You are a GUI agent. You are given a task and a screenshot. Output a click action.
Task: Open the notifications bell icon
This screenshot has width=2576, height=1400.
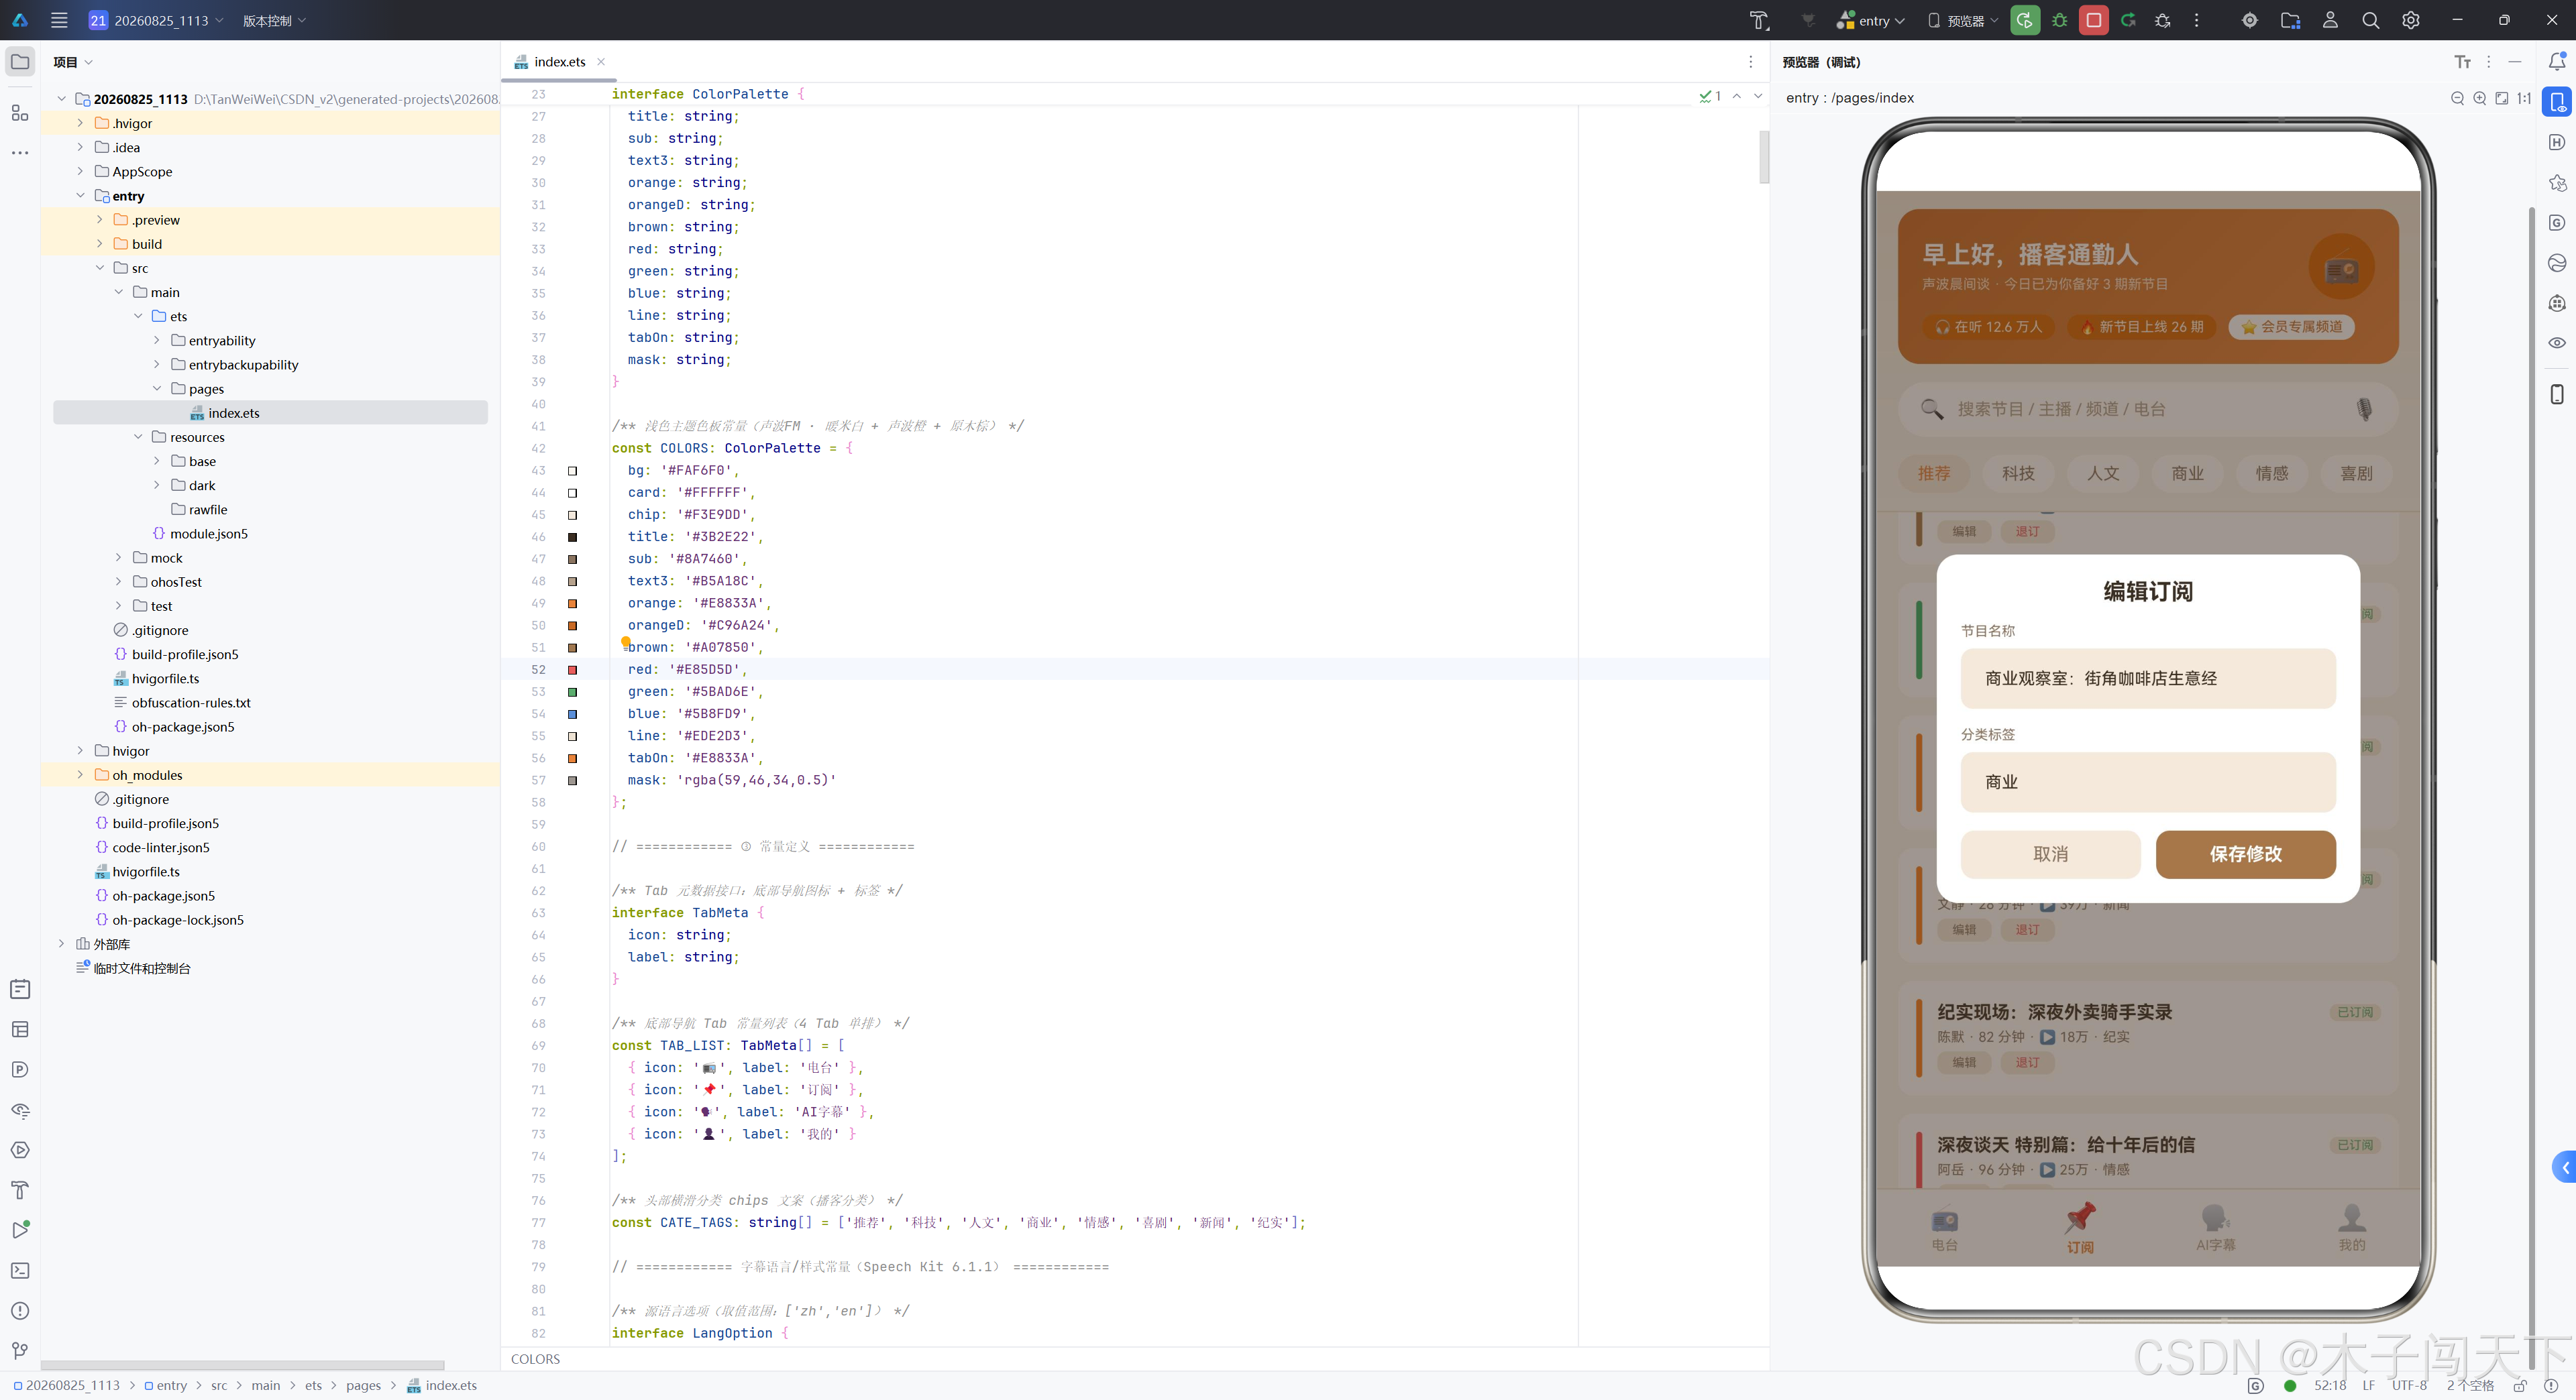[x=2556, y=62]
